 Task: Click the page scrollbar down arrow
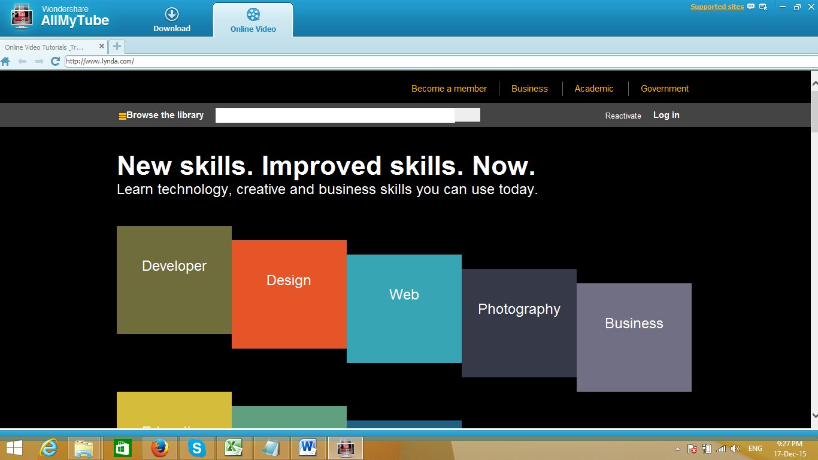point(814,415)
